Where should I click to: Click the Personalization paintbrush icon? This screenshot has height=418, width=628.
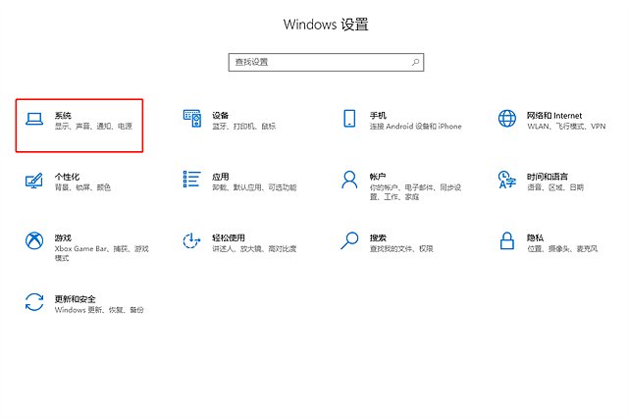pyautogui.click(x=34, y=181)
